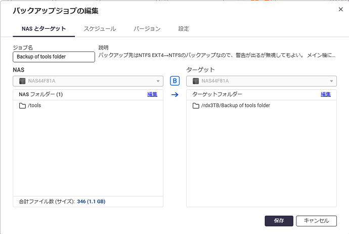Click 編集 link for NAS フォルダー
The image size is (349, 234).
[152, 94]
